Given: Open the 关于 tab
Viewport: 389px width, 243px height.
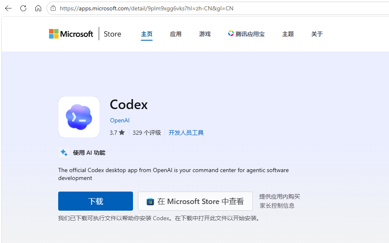Looking at the screenshot, I should click(317, 34).
